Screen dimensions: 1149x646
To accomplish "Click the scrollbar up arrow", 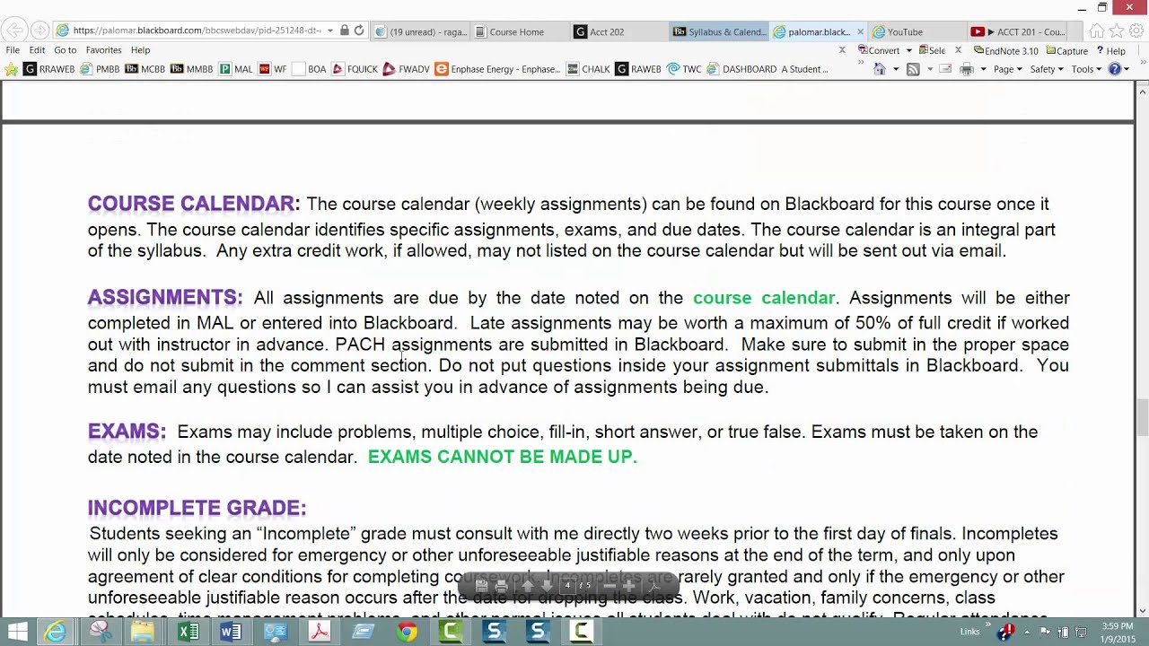I will (x=1142, y=90).
